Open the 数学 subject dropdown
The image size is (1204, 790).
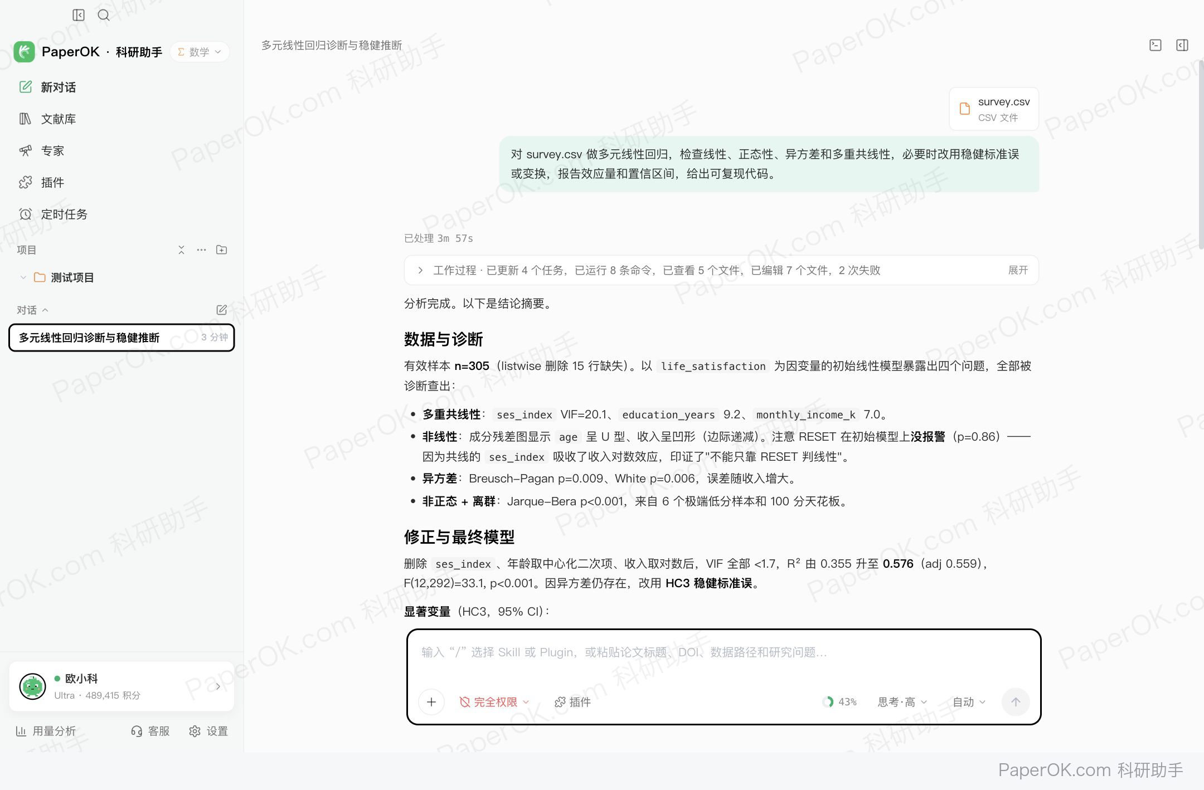tap(200, 52)
